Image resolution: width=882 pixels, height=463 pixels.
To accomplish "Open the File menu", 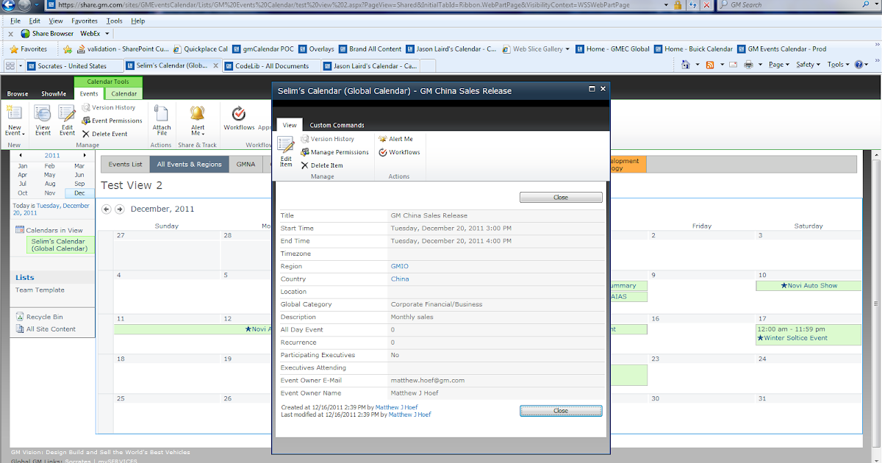I will pos(15,21).
